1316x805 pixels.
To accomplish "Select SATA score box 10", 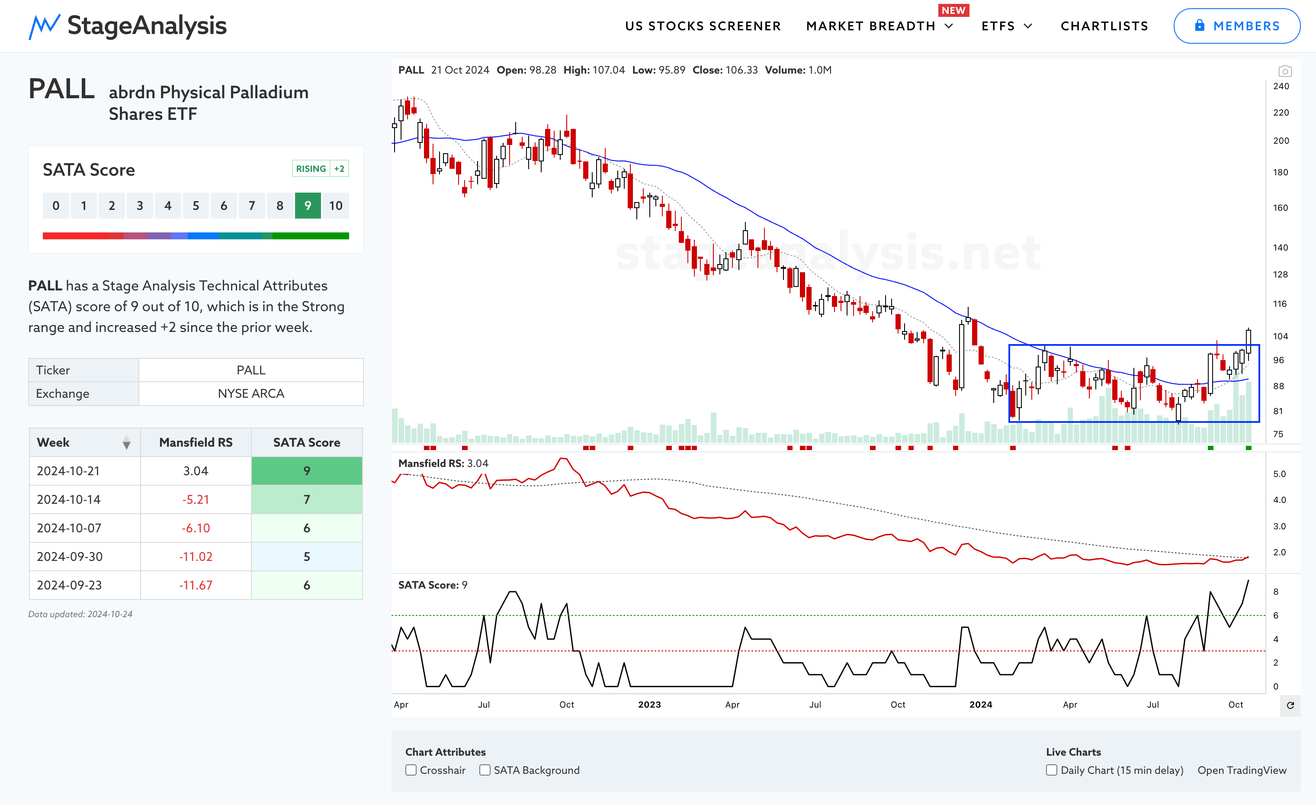I will click(x=336, y=206).
